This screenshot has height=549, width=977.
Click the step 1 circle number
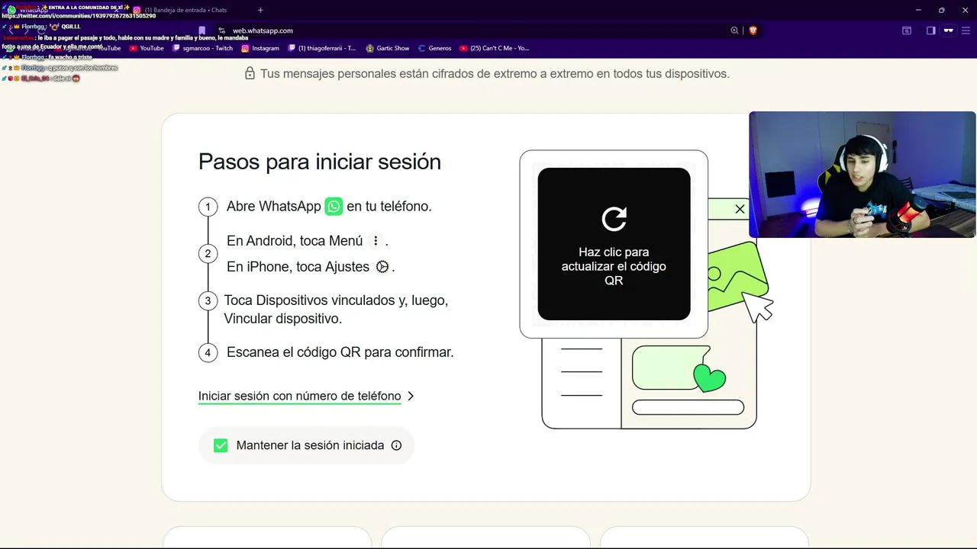(x=208, y=207)
